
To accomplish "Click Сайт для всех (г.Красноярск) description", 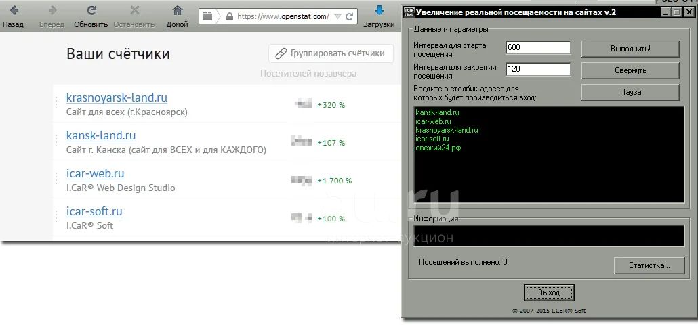I will tap(127, 112).
